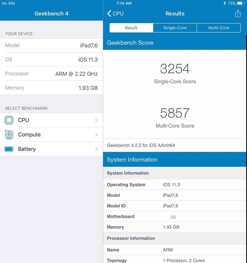
Task: Tap the 7:14 AM clock in status bar
Action: pos(124,3)
